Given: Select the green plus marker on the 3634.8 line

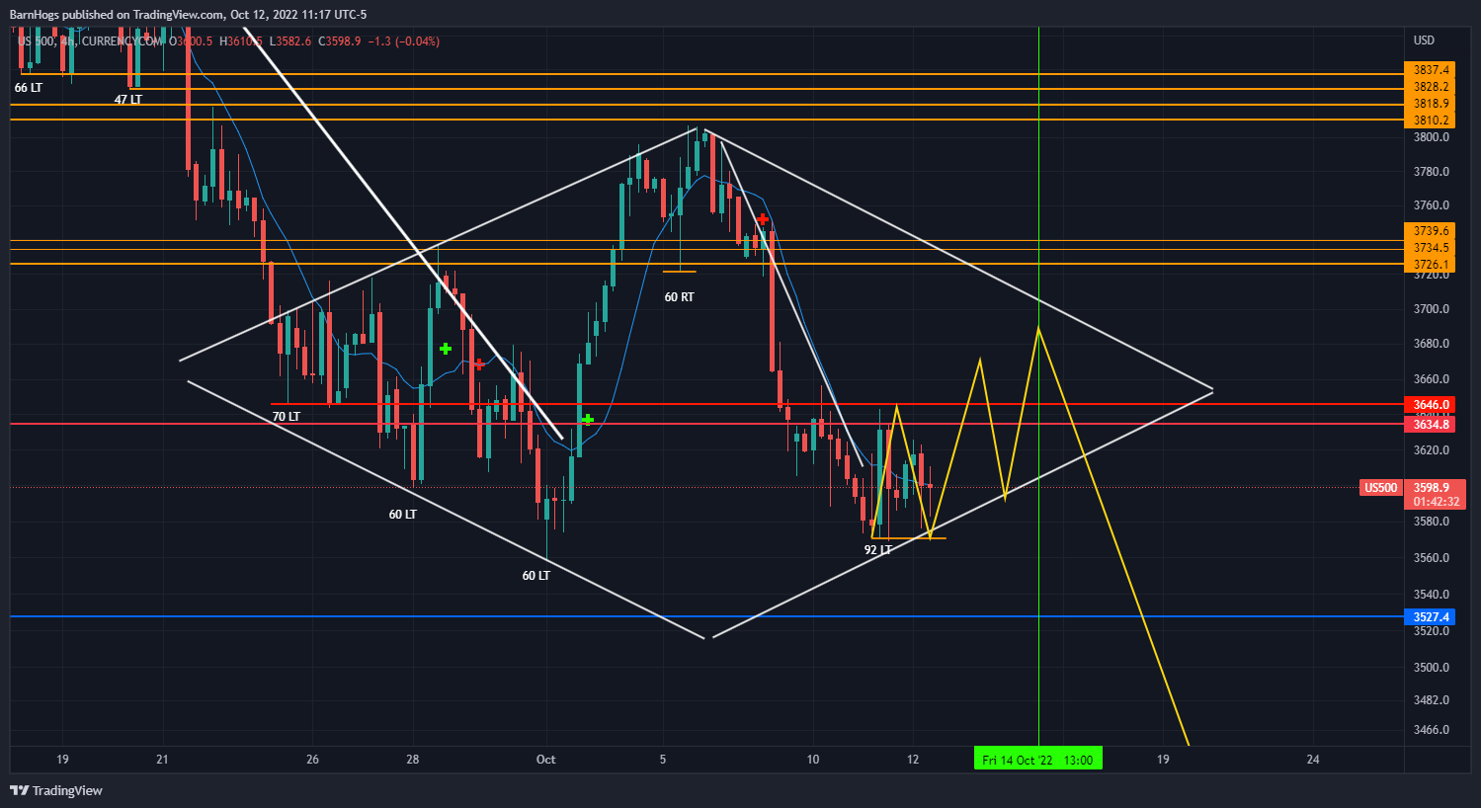Looking at the screenshot, I should click(x=588, y=420).
